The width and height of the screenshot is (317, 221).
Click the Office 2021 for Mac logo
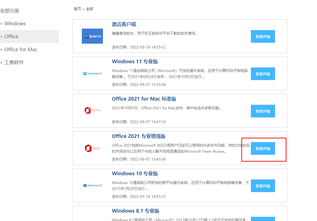pyautogui.click(x=92, y=110)
